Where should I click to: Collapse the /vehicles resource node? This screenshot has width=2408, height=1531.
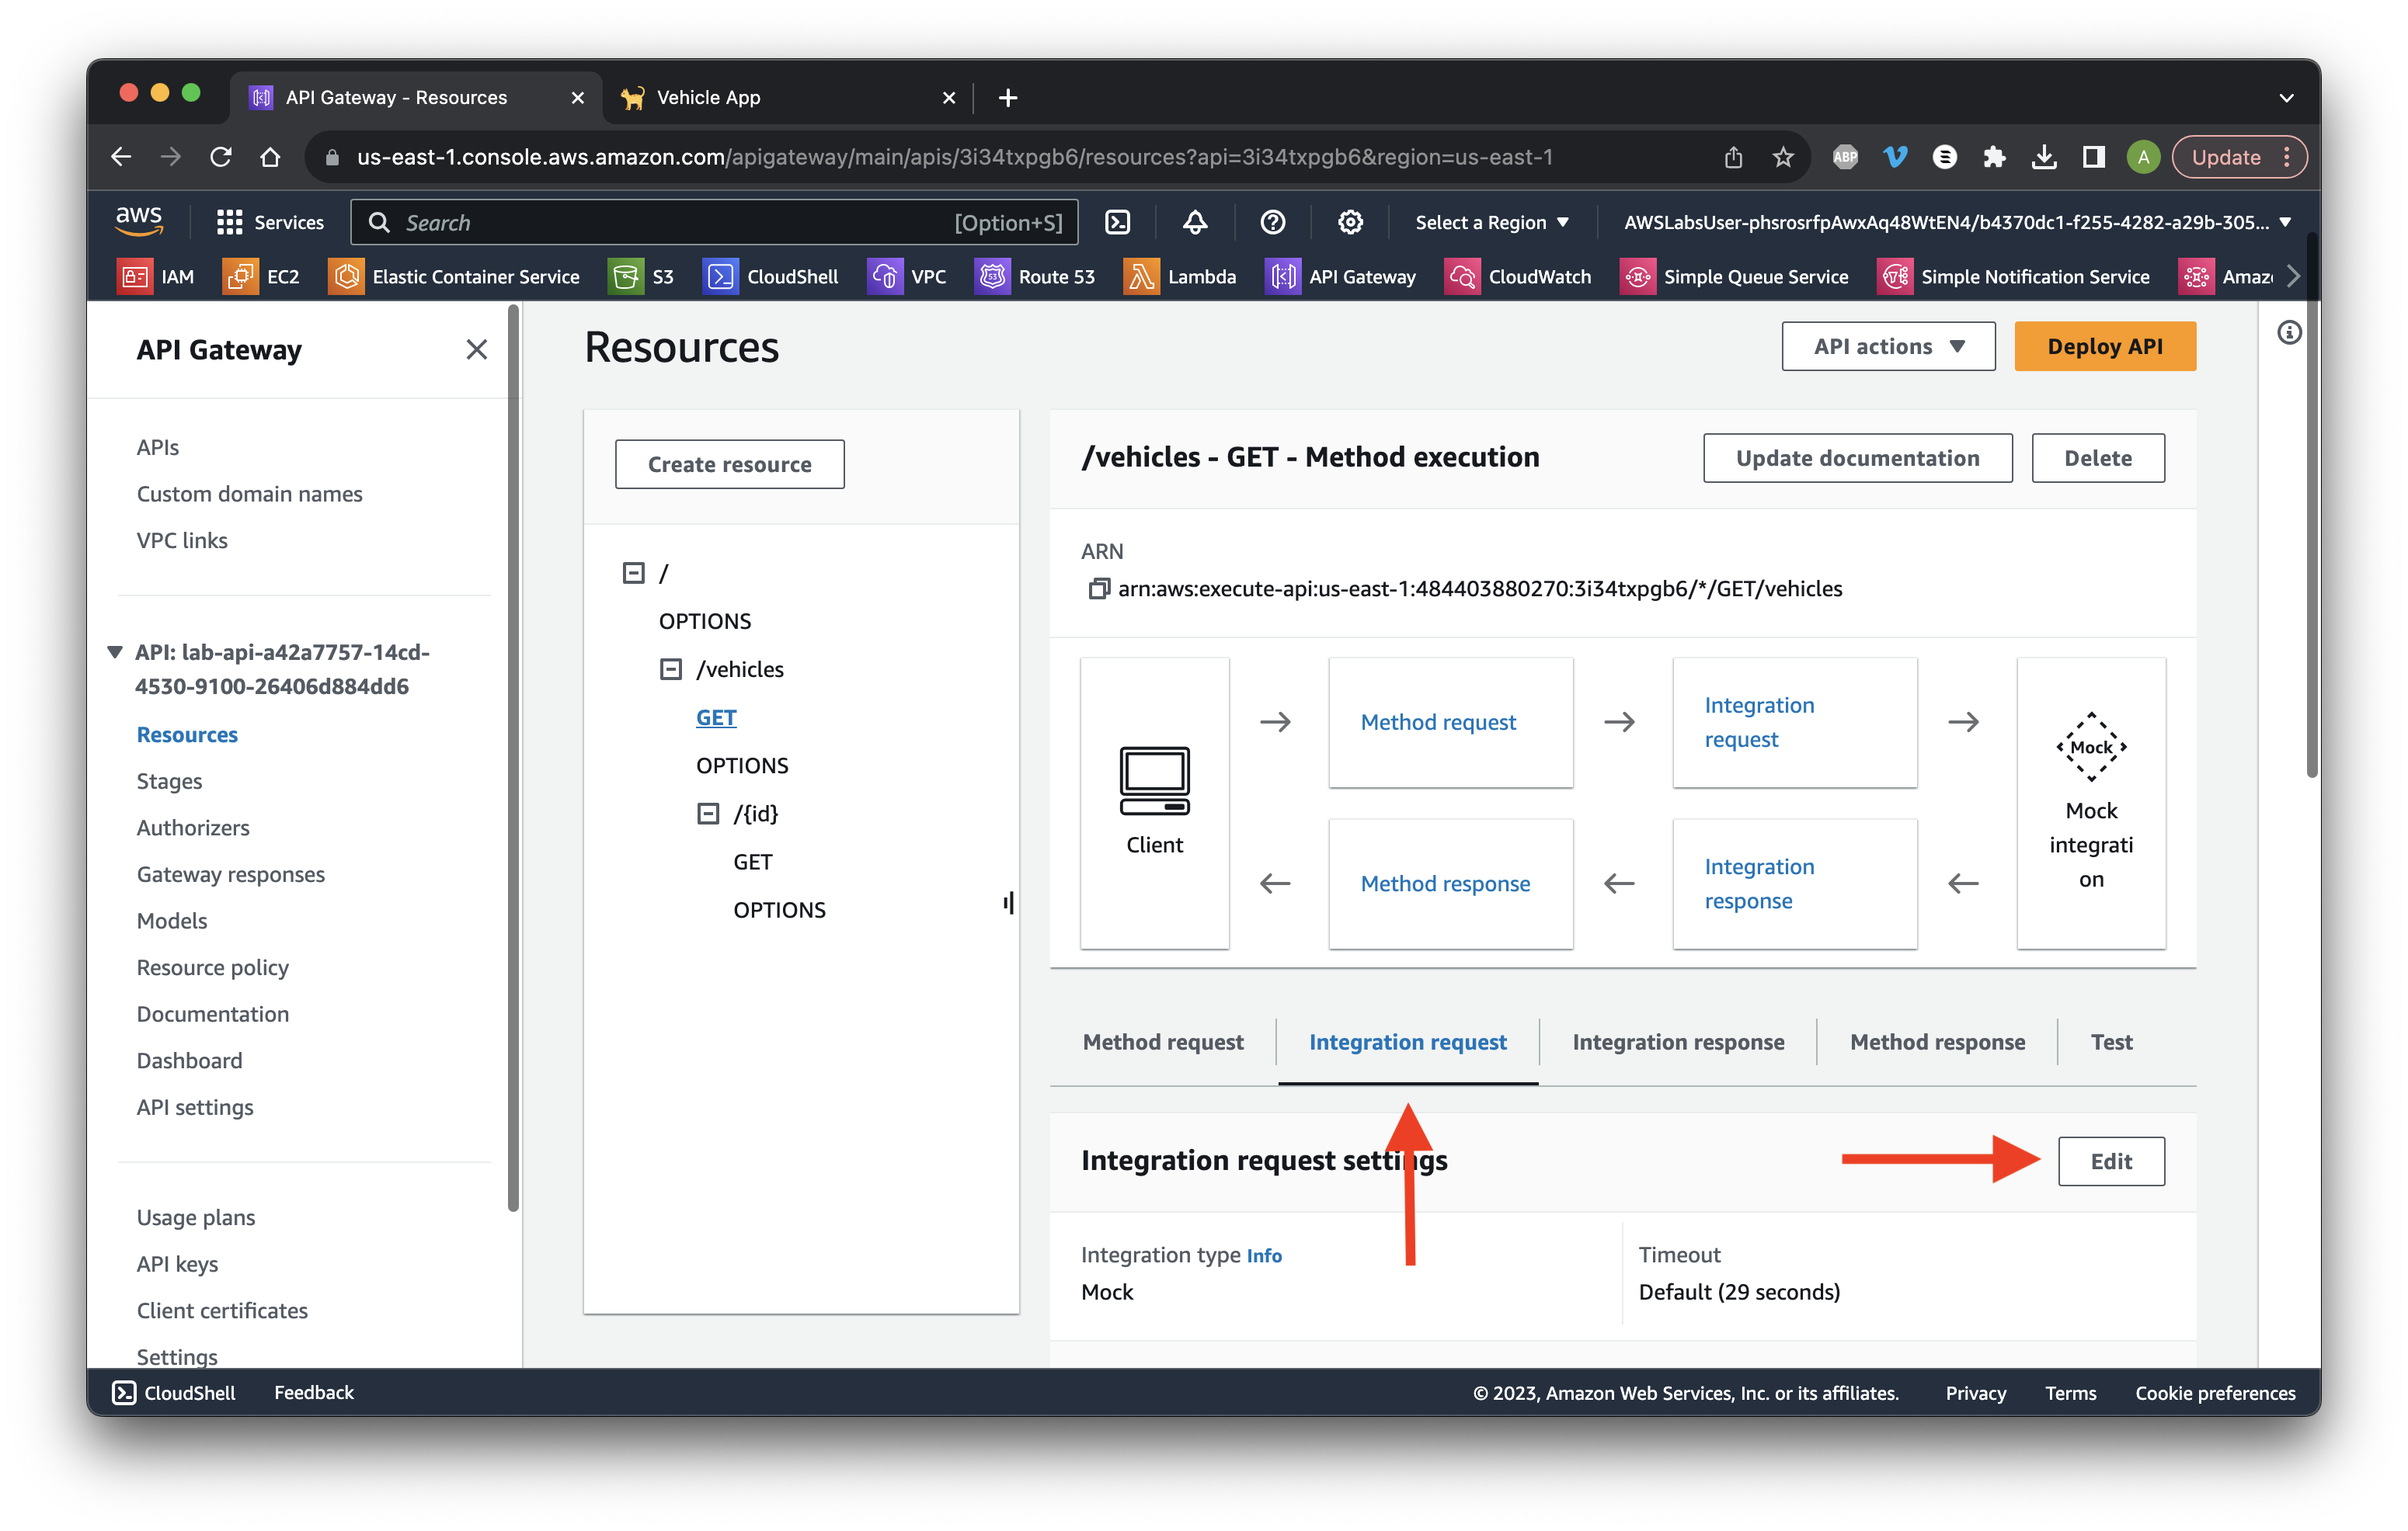pos(670,668)
